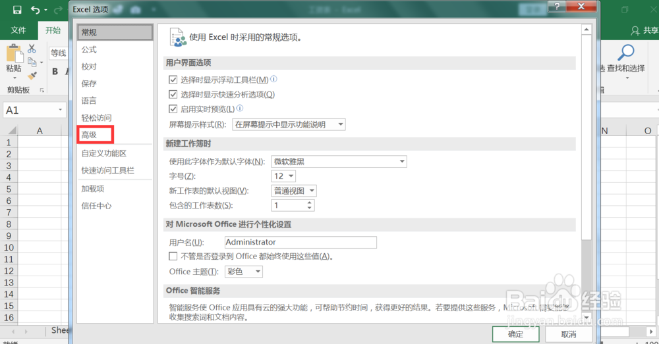Open clipboard group dialog launcher
This screenshot has height=344, width=659.
pyautogui.click(x=42, y=90)
